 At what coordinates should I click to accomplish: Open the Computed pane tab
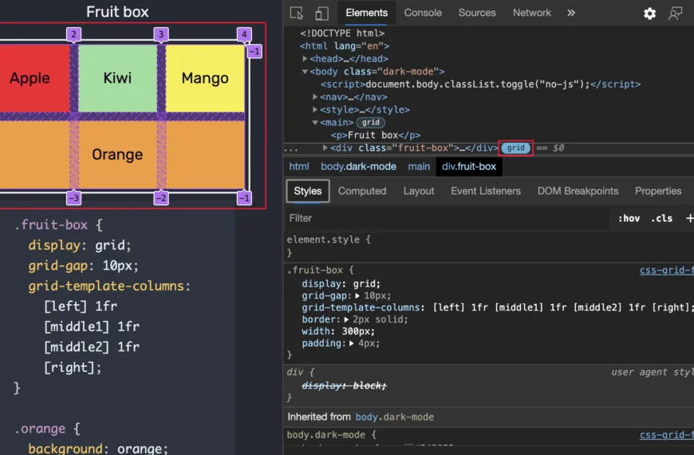tap(362, 191)
